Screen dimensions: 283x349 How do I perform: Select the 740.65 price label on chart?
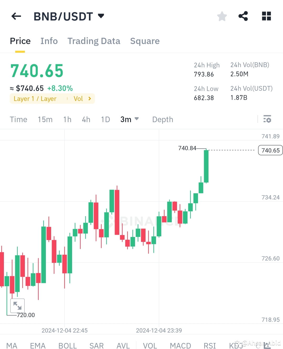[270, 150]
